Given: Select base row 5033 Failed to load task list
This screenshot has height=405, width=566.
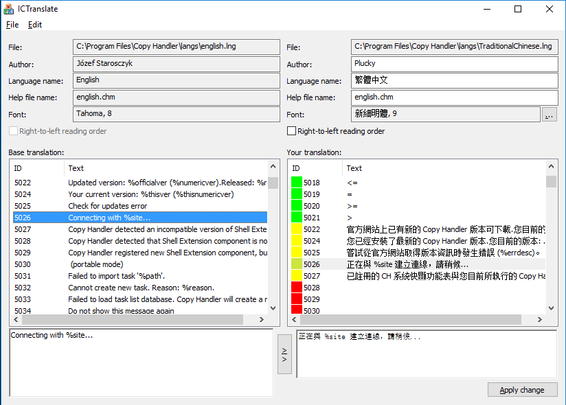Looking at the screenshot, I should [140, 299].
